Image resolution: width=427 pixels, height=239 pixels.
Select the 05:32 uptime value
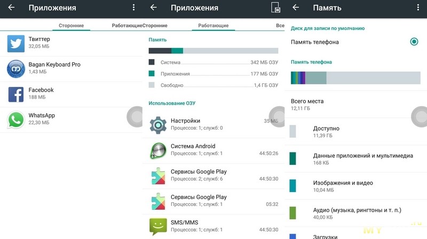[272, 204]
